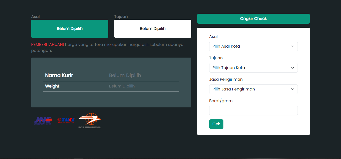Expand the Pilih Jasa Pengiriman dropdown

253,89
